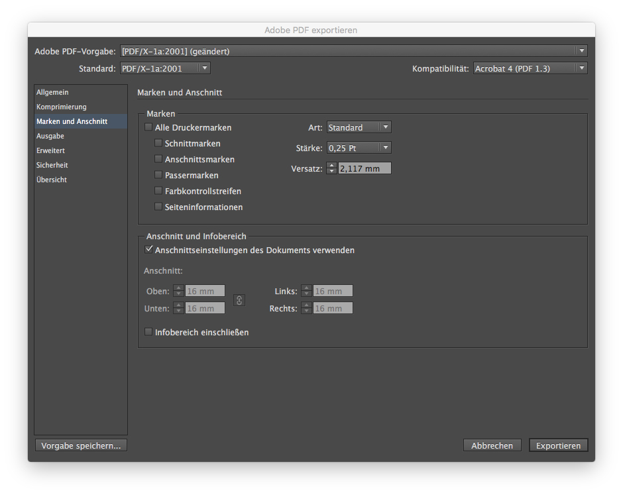Uncheck Anschnittseinstellungen des Dokuments verwenden
Image resolution: width=623 pixels, height=495 pixels.
[x=148, y=250]
